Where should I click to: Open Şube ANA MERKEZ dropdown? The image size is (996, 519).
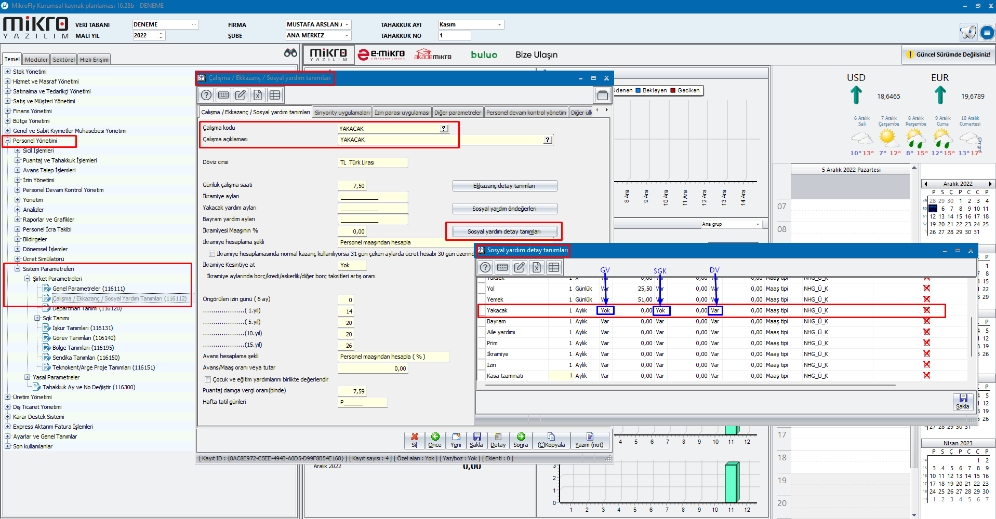pyautogui.click(x=347, y=35)
